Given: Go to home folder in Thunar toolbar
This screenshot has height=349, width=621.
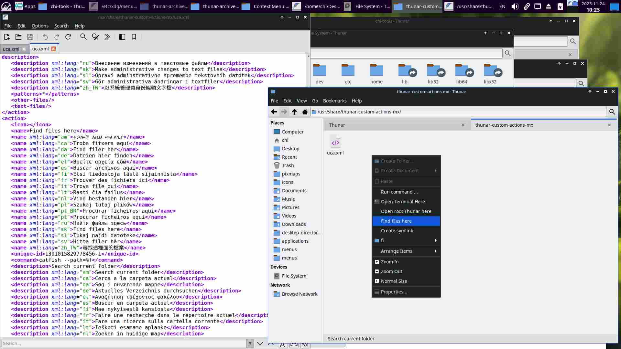Looking at the screenshot, I should (305, 112).
